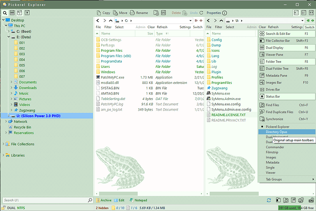Click the bookmark folder icon in bottom toolbar
Screen dimensions: 316x211
[x=278, y=200]
